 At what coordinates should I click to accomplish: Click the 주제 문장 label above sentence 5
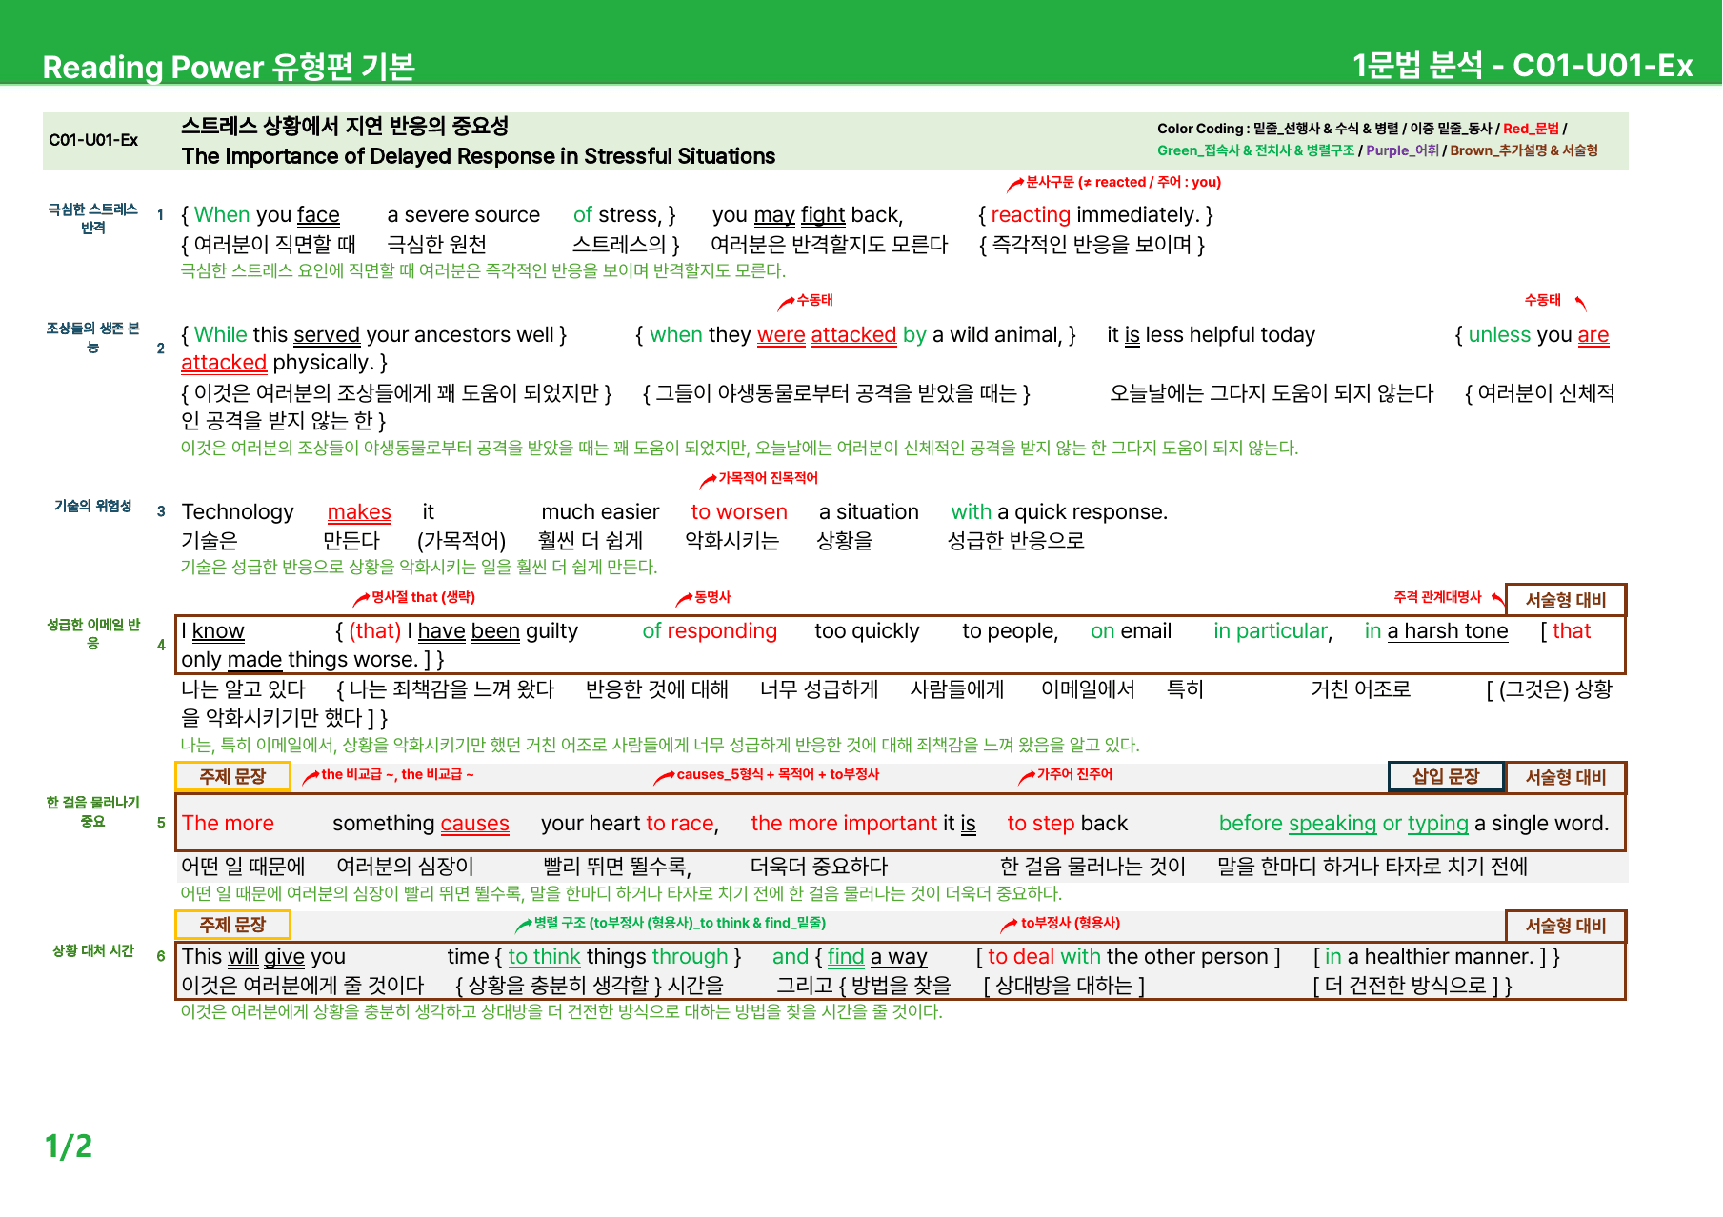(x=232, y=777)
